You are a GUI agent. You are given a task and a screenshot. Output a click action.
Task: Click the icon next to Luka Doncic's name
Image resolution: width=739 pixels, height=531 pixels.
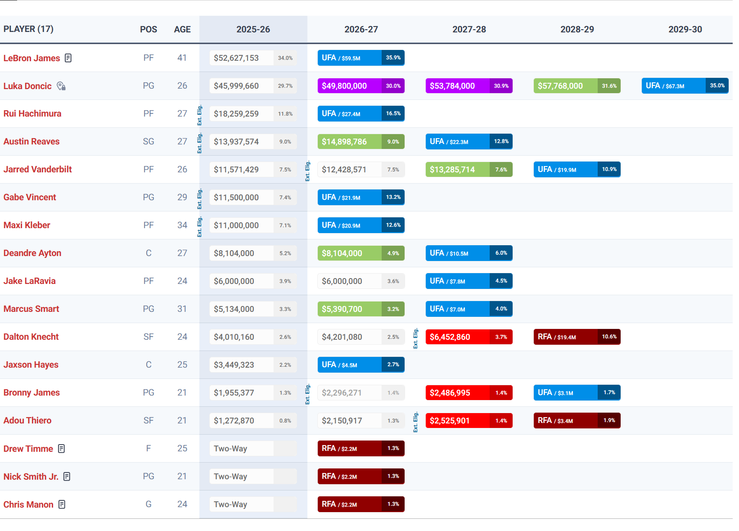61,86
